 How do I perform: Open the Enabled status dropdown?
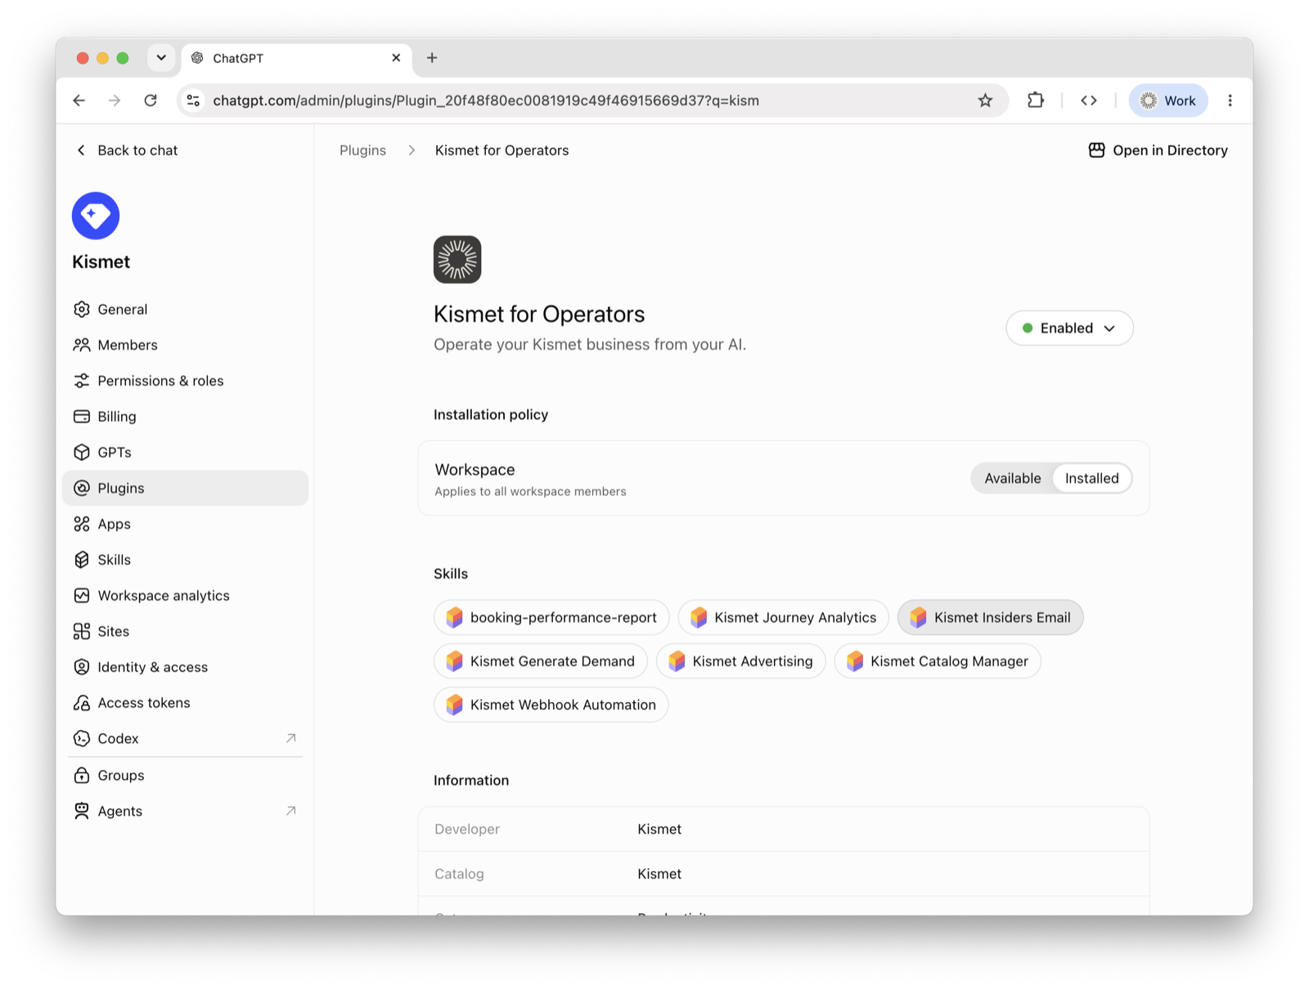1069,328
